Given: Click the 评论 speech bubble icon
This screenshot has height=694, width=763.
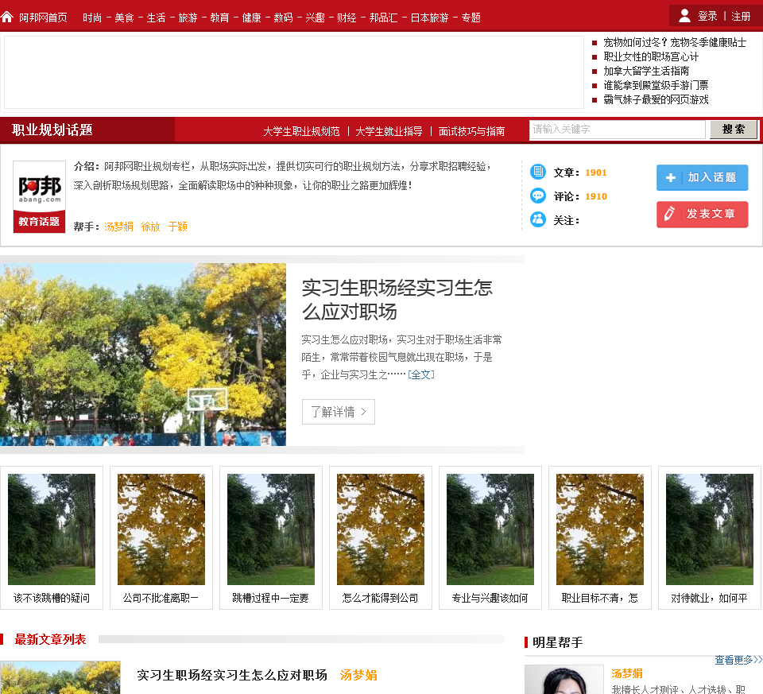Looking at the screenshot, I should [x=538, y=196].
